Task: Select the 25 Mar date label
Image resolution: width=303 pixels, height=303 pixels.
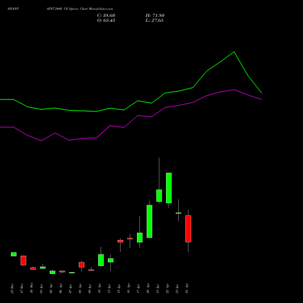Action: pos(12,288)
